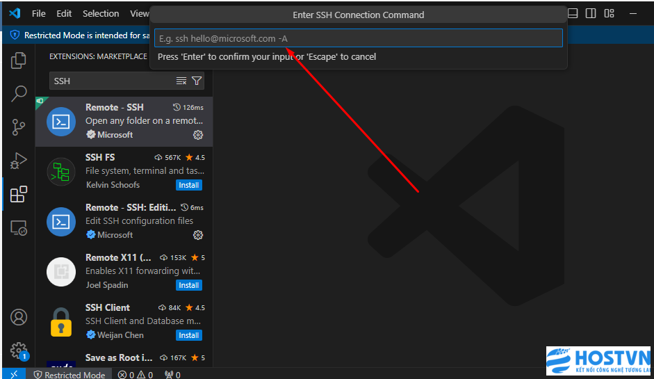
Task: Click the Extensions: Marketplace header
Action: (98, 56)
